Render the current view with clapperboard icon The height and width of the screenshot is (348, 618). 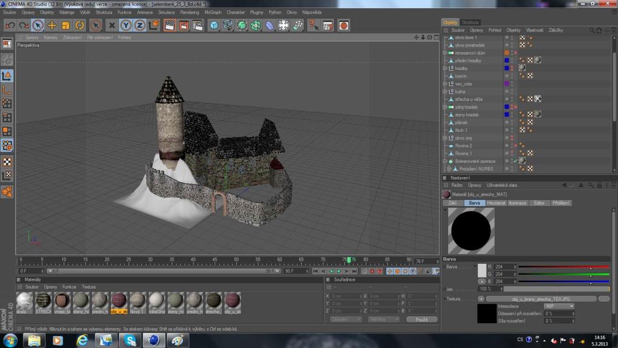click(x=170, y=25)
